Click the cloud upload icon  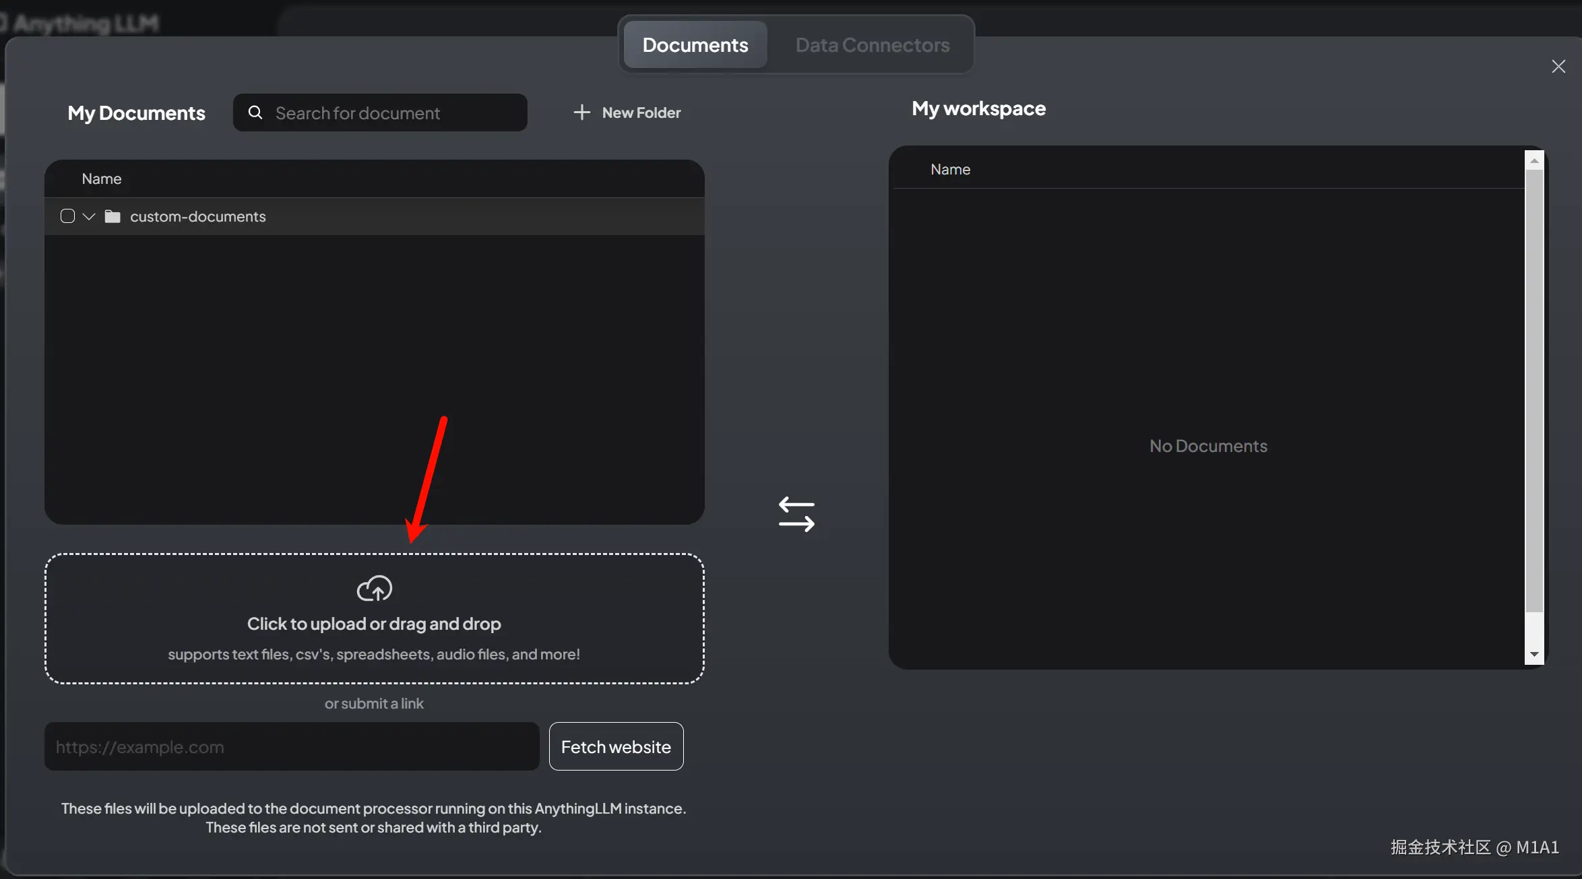pos(374,588)
